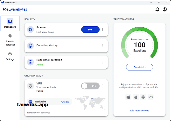Screen dimensions: 171x121
Task: Open the Identity Protection tab
Action: click(x=10, y=40)
